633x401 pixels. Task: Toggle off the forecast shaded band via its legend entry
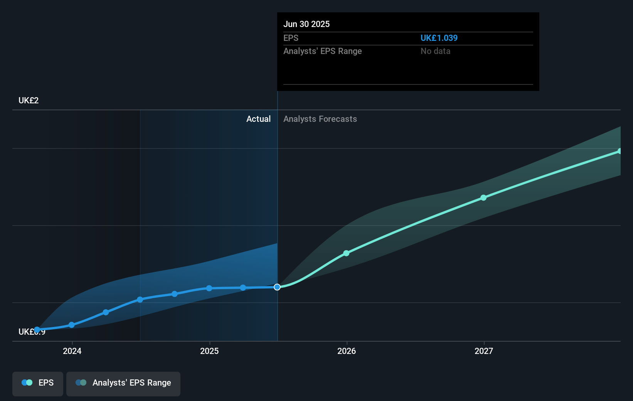(123, 383)
